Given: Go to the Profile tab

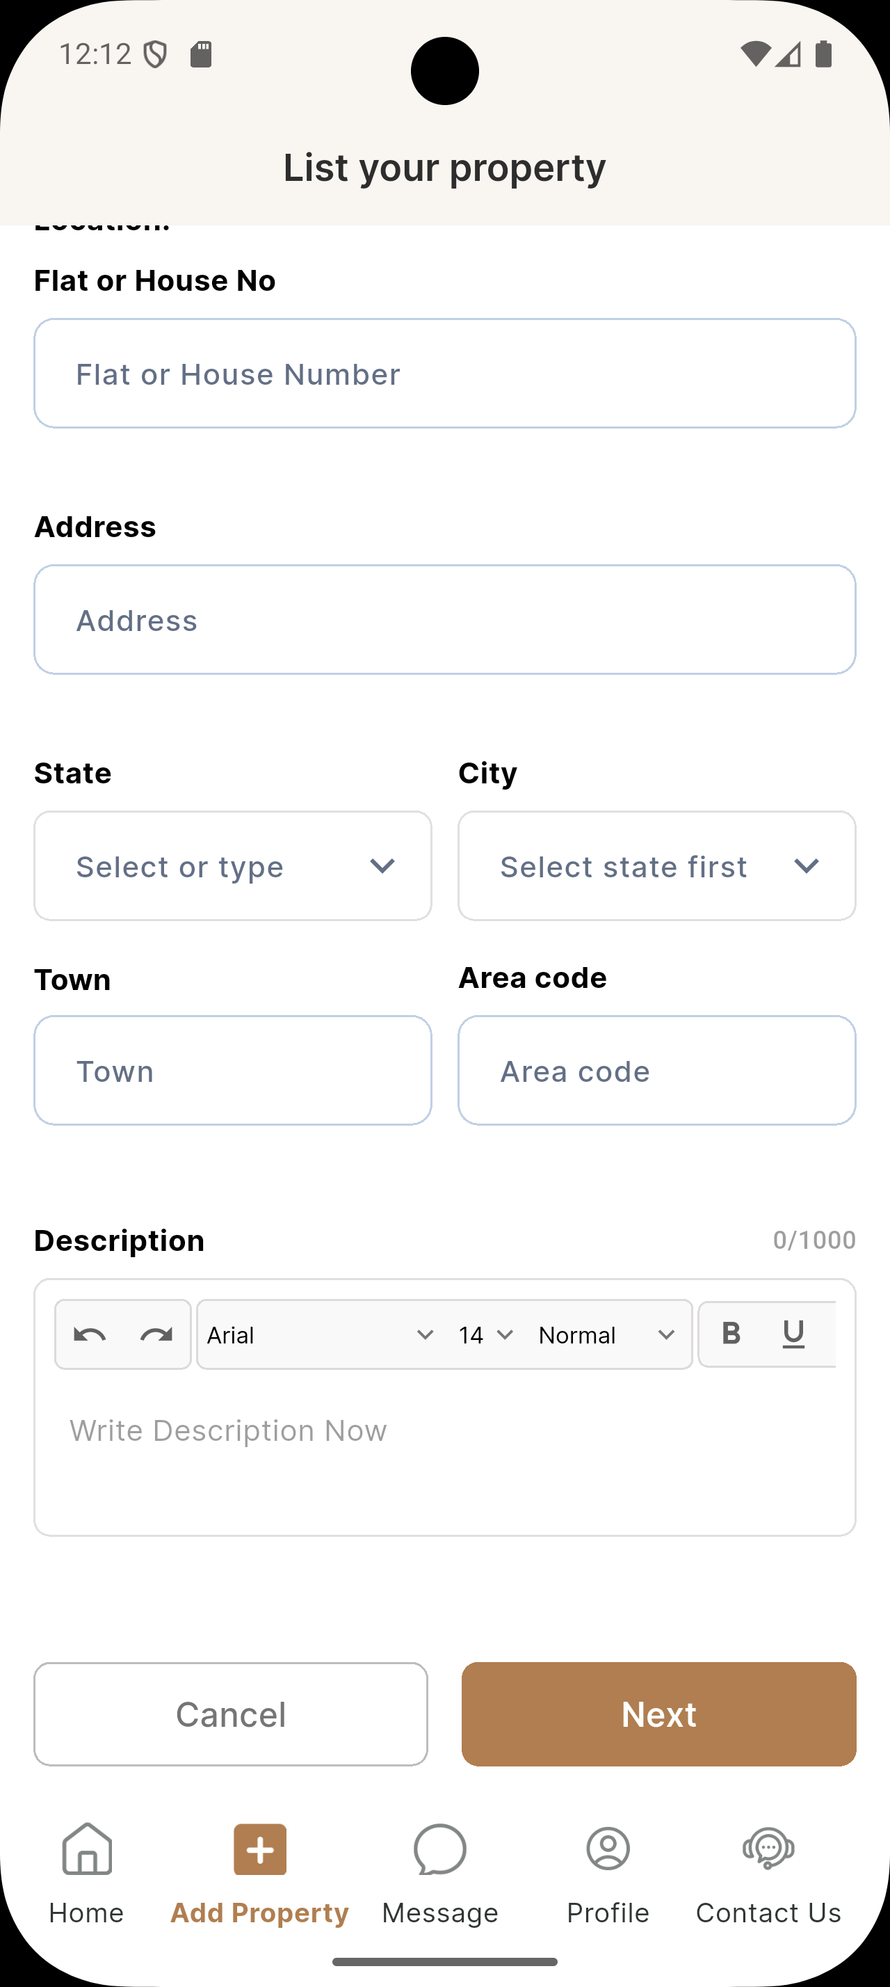Looking at the screenshot, I should click(x=608, y=1868).
